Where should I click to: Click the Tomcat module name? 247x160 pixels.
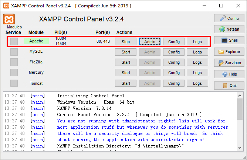(x=36, y=83)
